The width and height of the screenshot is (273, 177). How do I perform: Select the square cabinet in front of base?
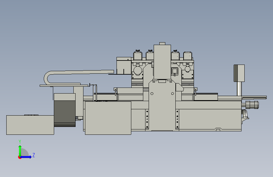(108, 118)
